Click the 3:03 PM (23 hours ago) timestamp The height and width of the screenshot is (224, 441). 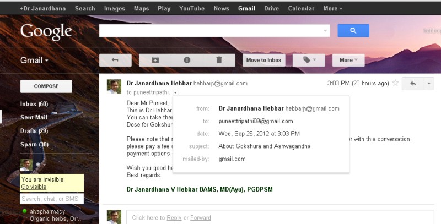click(358, 83)
